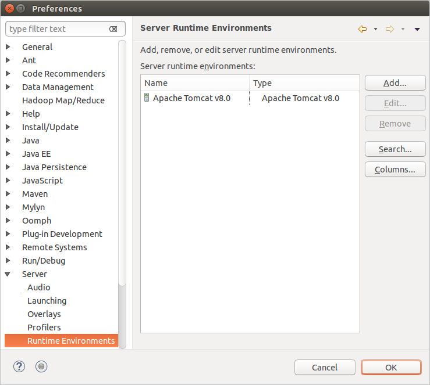Select Java Persistence category

click(x=54, y=167)
